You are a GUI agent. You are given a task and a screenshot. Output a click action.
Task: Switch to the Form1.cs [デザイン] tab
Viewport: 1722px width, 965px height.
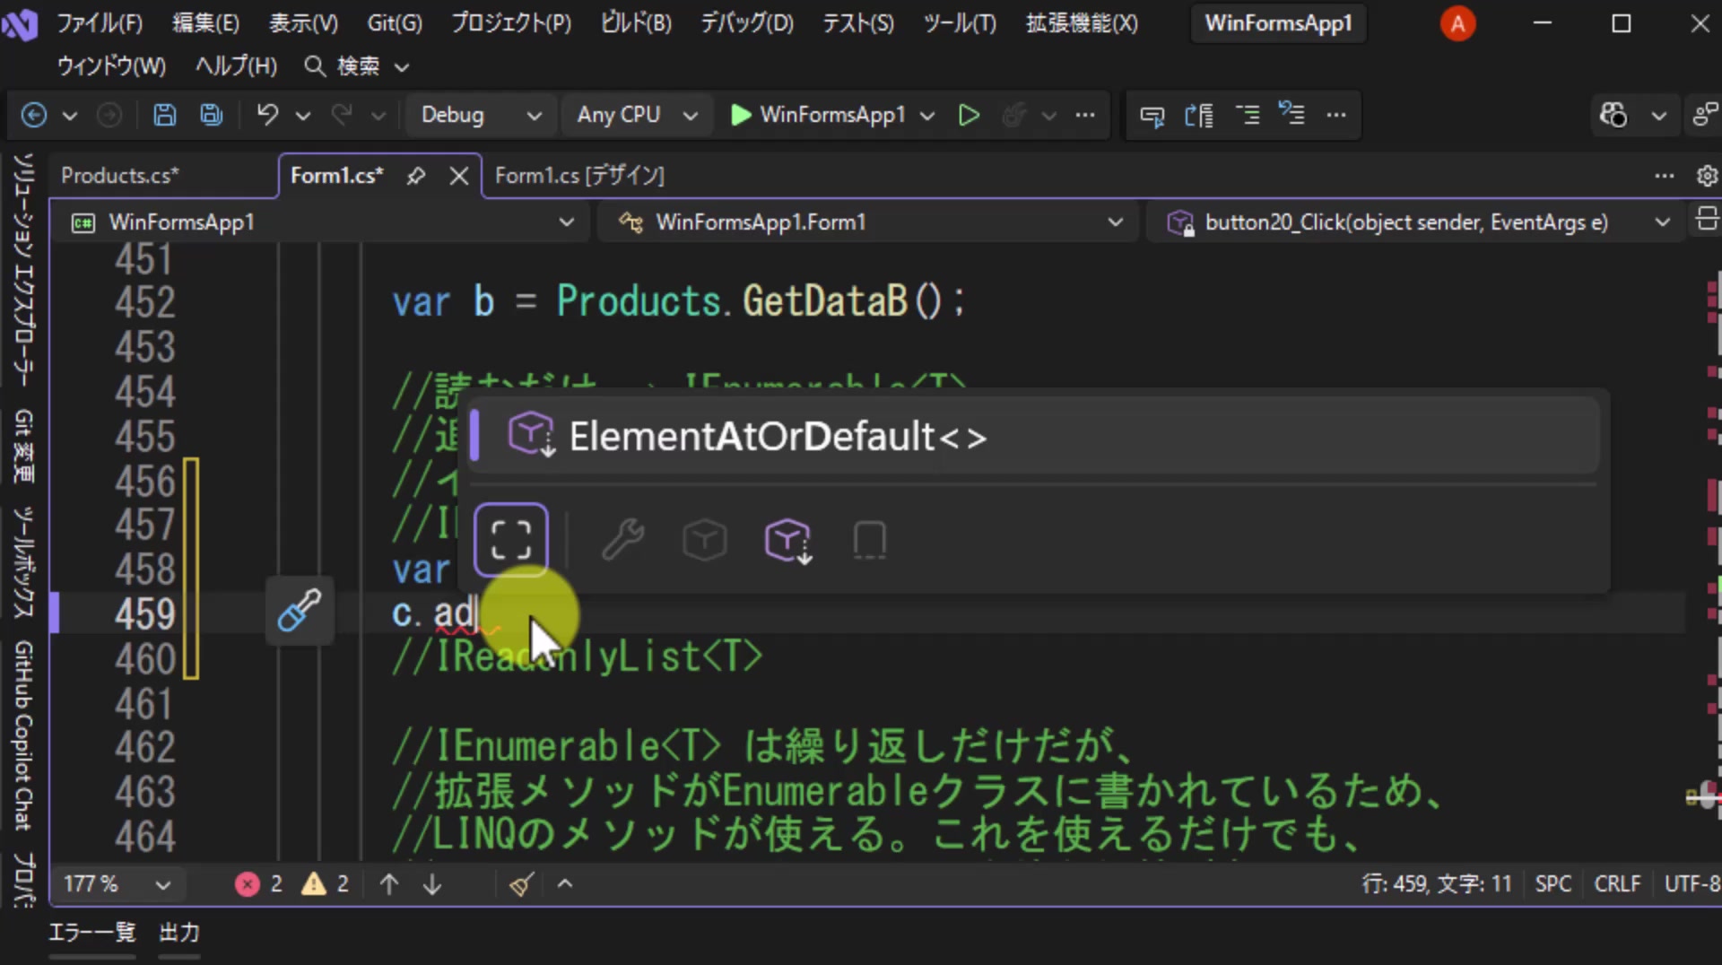click(579, 176)
